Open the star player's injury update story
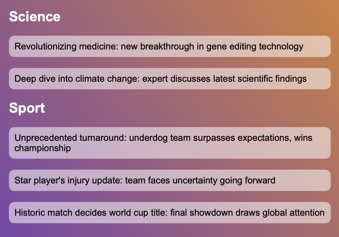339x237 pixels. click(x=169, y=180)
